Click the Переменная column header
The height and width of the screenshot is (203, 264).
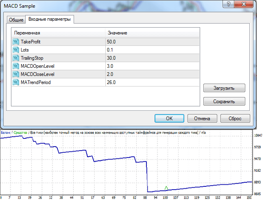pos(59,33)
